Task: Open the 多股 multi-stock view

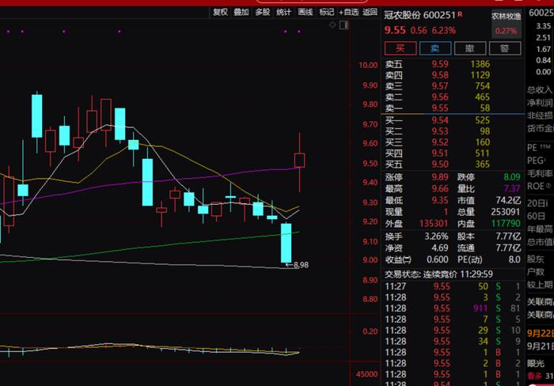Action: click(263, 13)
